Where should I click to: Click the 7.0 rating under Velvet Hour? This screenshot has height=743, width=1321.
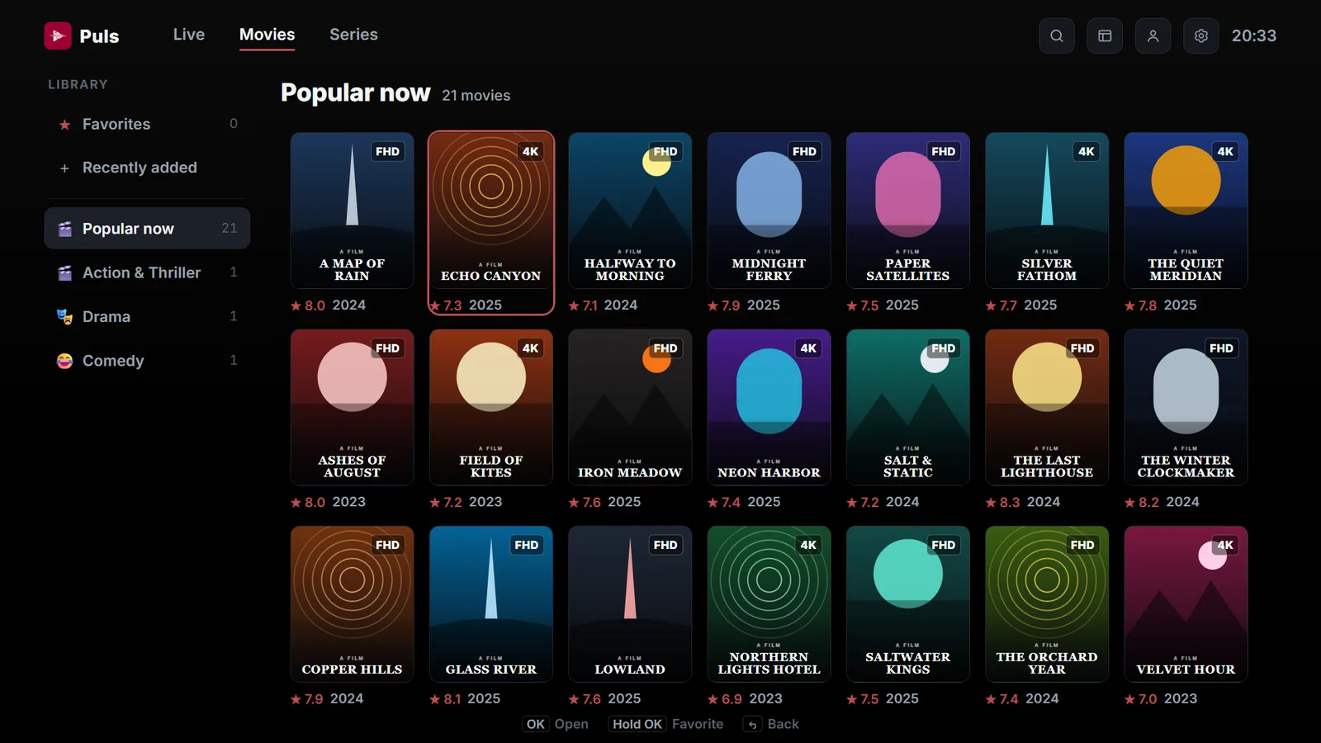tap(1141, 699)
